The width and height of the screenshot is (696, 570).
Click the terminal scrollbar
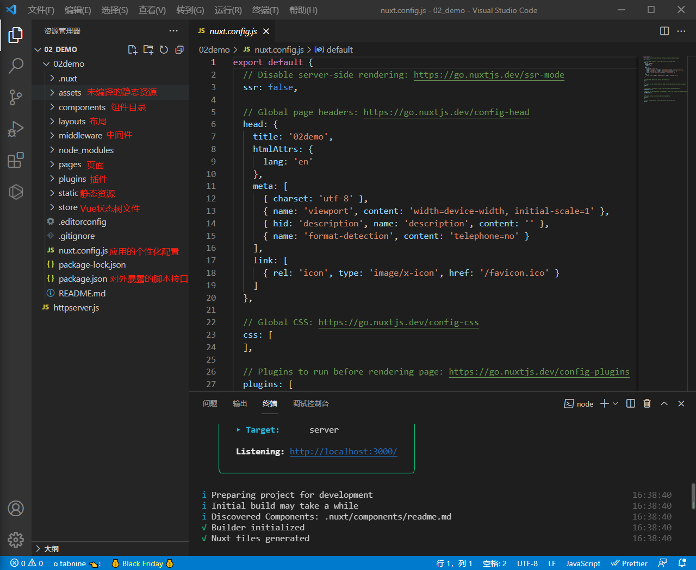pyautogui.click(x=693, y=496)
